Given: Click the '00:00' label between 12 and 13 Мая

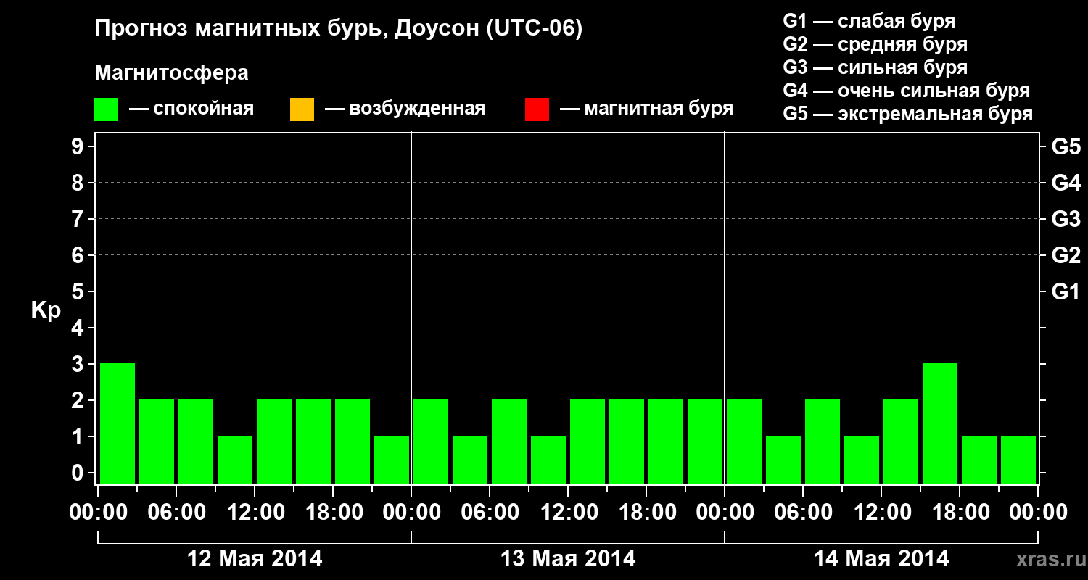Looking at the screenshot, I should (411, 513).
